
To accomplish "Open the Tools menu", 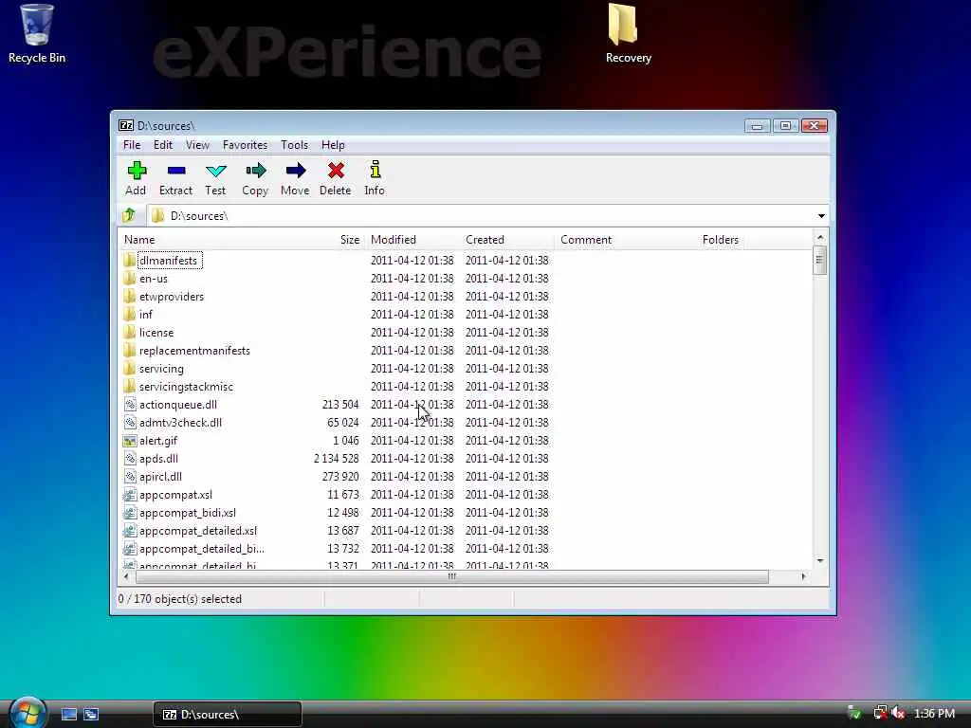I will (x=294, y=145).
